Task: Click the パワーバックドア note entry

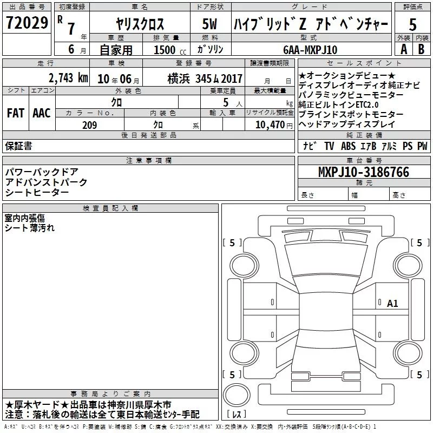Action: (x=42, y=172)
